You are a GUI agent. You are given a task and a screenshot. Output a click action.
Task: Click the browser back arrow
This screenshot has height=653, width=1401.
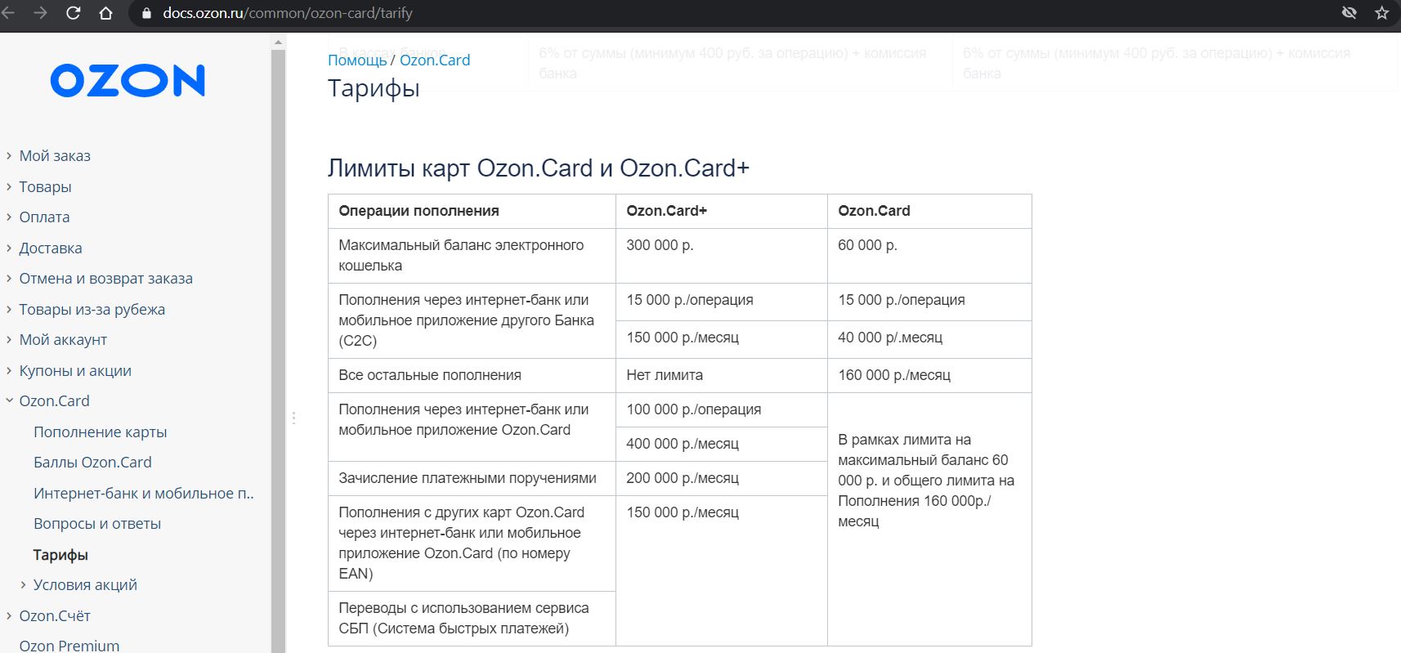(8, 13)
